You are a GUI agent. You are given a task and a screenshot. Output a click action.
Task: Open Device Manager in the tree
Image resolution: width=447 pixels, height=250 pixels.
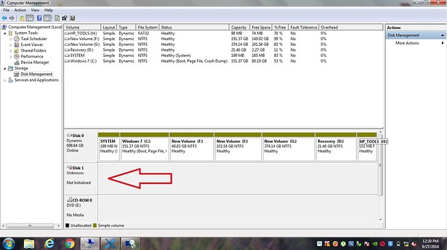(35, 62)
